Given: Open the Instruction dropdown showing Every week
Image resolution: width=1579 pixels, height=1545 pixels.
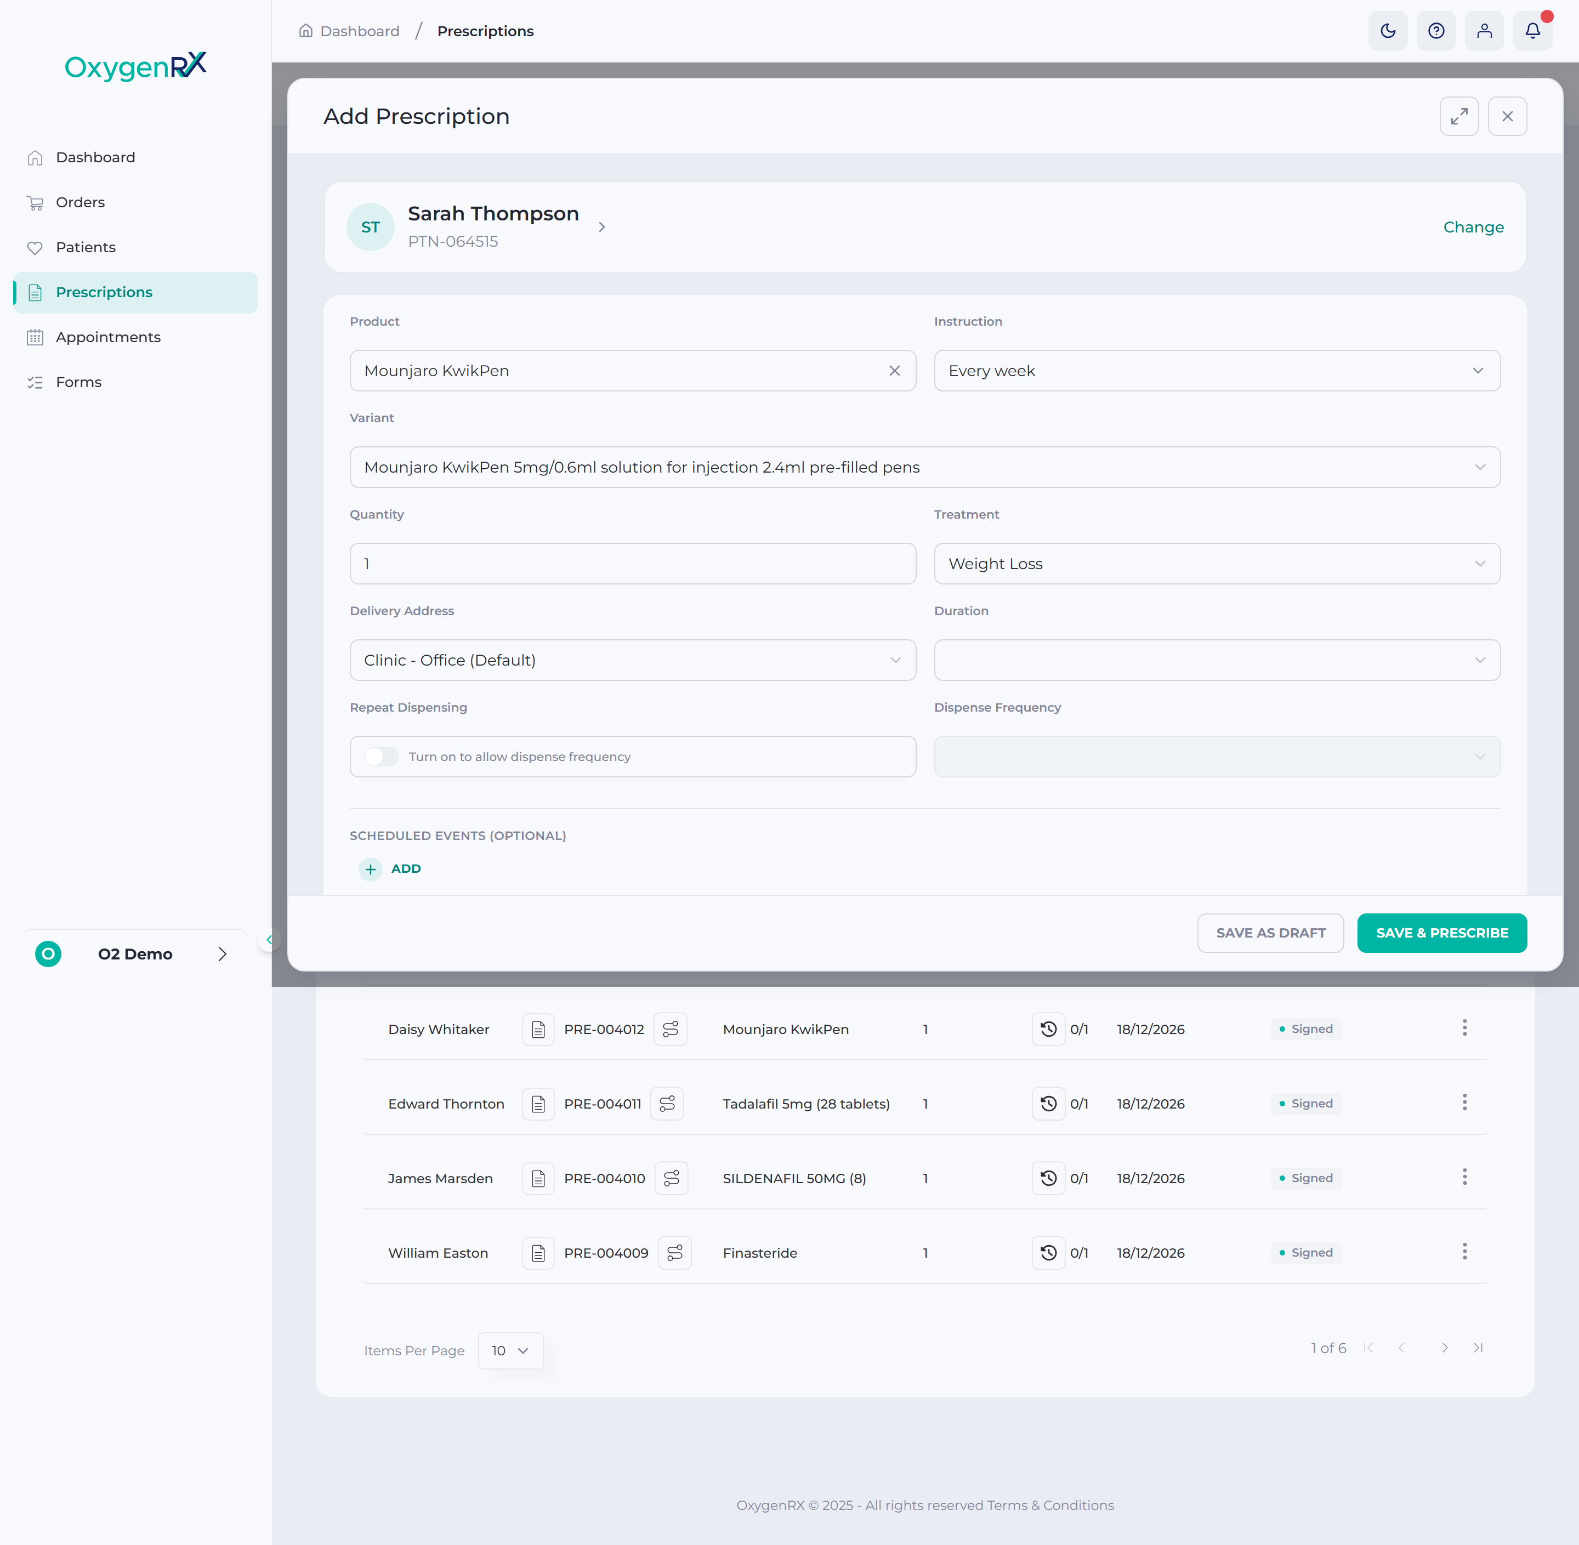Looking at the screenshot, I should point(1216,371).
